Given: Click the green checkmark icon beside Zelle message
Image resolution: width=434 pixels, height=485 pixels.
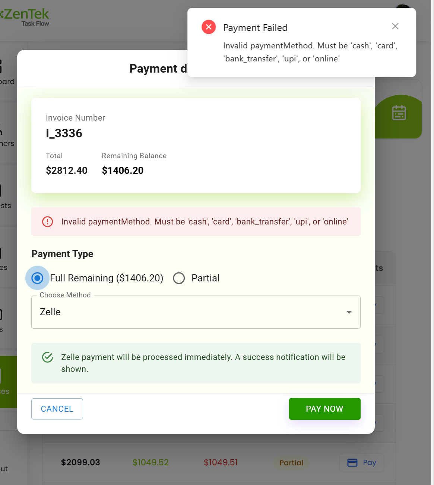Looking at the screenshot, I should pos(47,357).
